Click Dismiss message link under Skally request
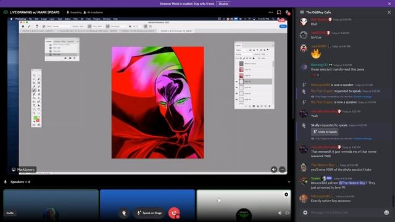The height and width of the screenshot is (222, 395). [362, 139]
